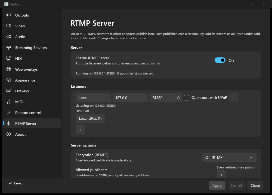
Task: Click the Settings window app icon
Action: [x=7, y=4]
